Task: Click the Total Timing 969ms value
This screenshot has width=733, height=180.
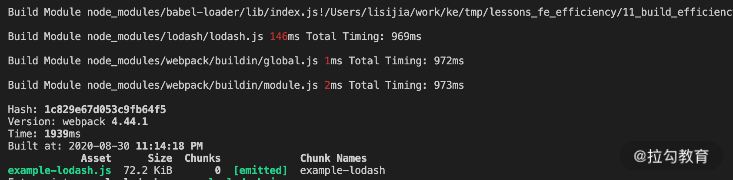Action: [x=406, y=37]
